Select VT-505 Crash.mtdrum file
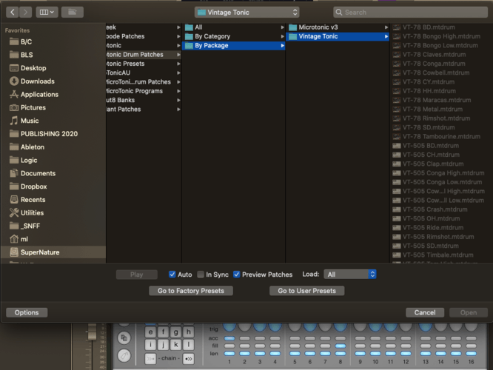This screenshot has width=493, height=370. click(441, 209)
